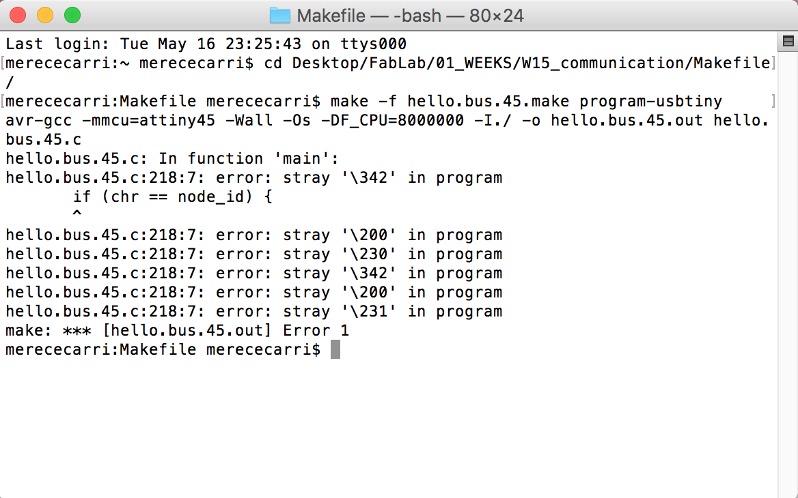This screenshot has width=798, height=498.
Task: Click the gray block cursor at the prompt
Action: [x=335, y=349]
